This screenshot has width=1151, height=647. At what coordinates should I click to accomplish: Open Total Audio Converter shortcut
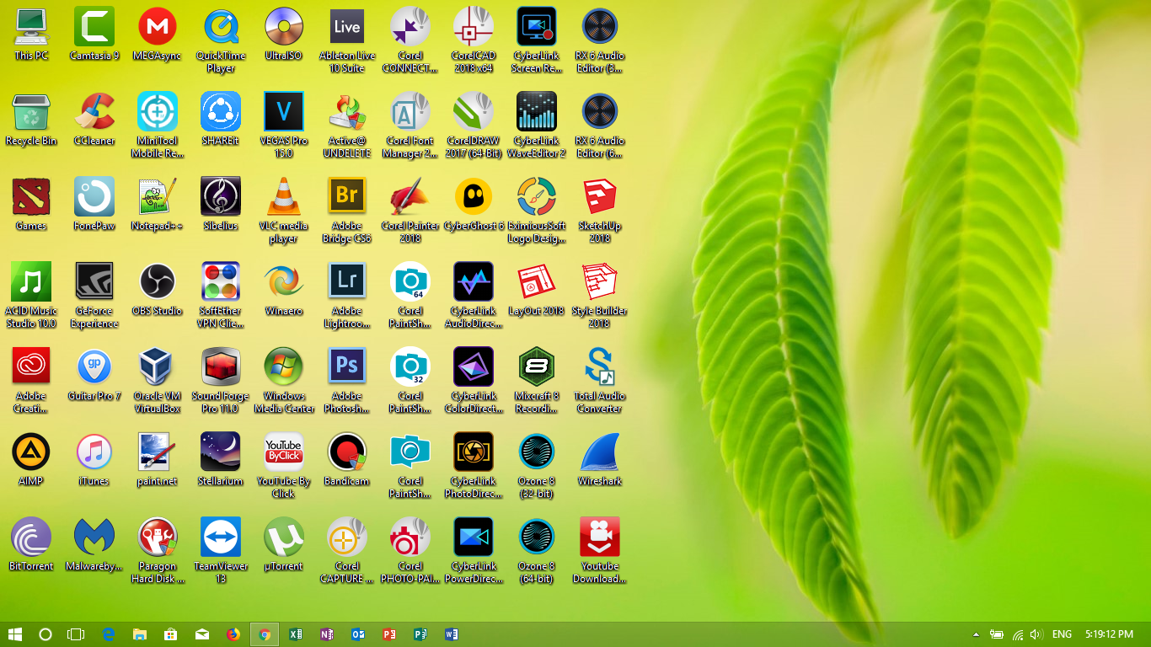pos(600,366)
